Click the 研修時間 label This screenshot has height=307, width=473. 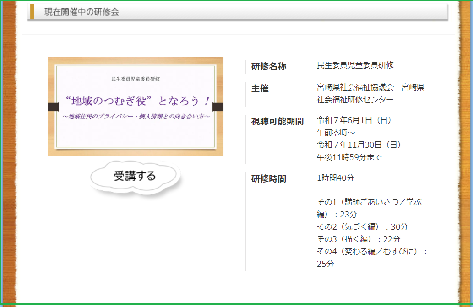[268, 179]
